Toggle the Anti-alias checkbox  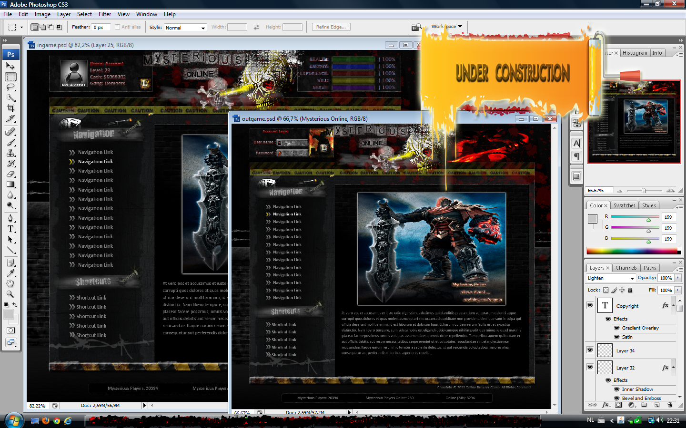tap(117, 27)
